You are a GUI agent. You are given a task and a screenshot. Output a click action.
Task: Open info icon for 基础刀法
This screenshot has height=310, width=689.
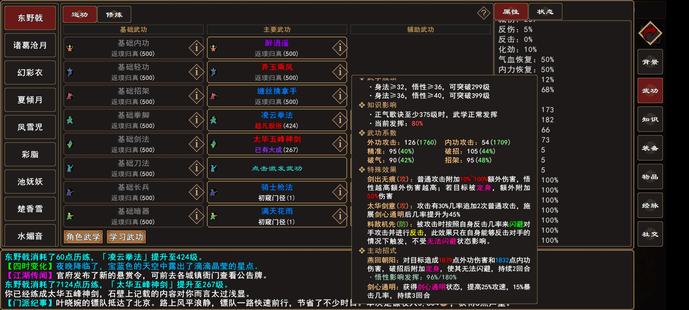tap(196, 168)
